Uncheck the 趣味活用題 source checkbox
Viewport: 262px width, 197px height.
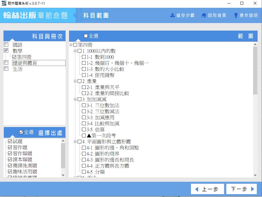10,172
